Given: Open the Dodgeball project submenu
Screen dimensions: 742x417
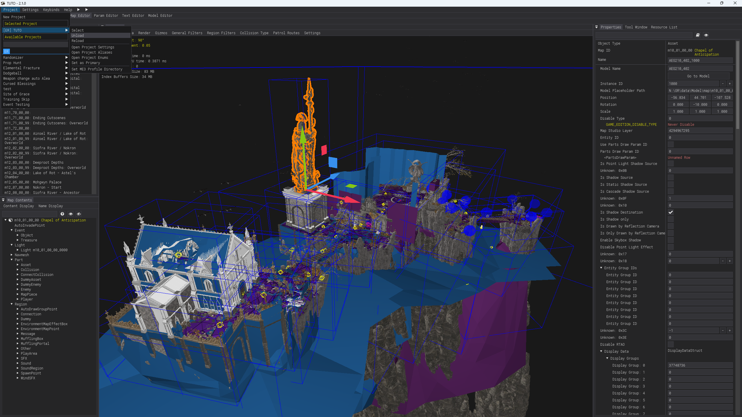Looking at the screenshot, I should coord(35,73).
